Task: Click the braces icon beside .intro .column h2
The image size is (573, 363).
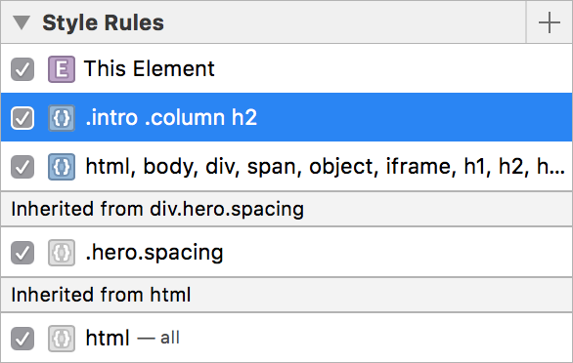Action: tap(62, 118)
